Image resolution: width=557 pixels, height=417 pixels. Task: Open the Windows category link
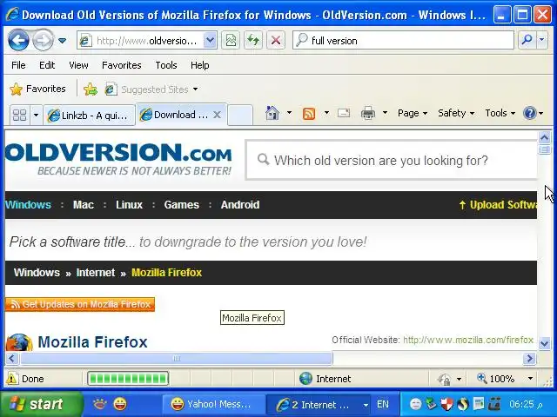(x=28, y=205)
